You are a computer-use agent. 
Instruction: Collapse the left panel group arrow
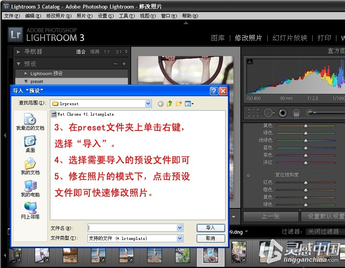pyautogui.click(x=5, y=135)
